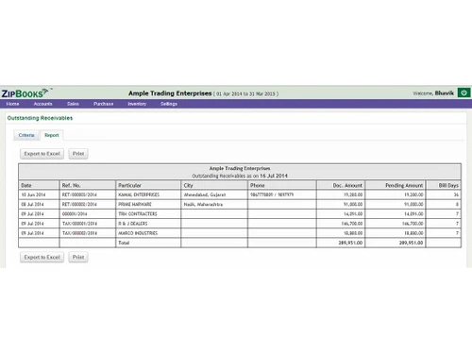Click the Nasik, Maharashtra city cell
The height and width of the screenshot is (354, 472).
[214, 205]
